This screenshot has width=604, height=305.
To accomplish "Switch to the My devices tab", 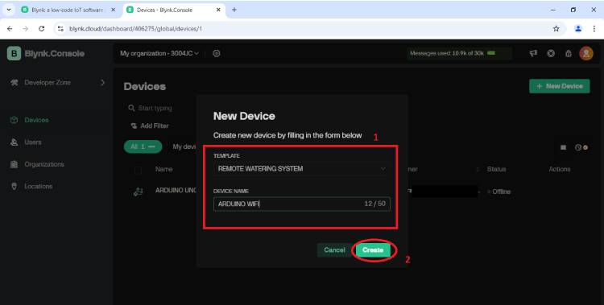I will tap(184, 146).
